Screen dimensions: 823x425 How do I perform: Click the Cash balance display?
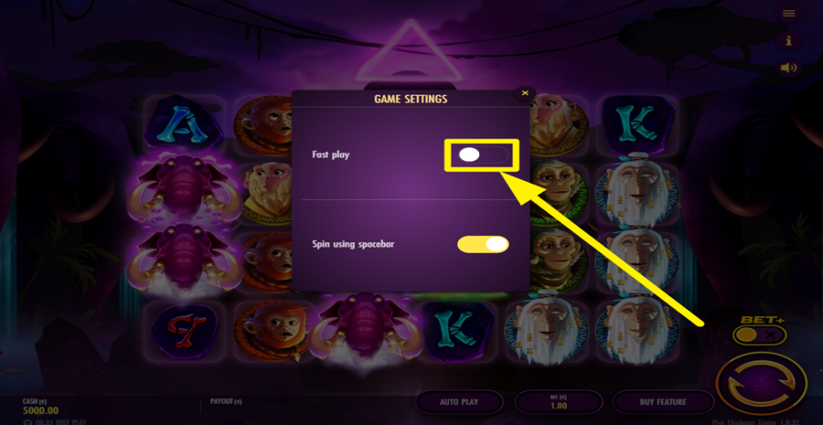[x=40, y=407]
